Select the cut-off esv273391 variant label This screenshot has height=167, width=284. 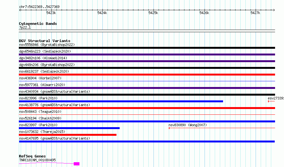click(x=276, y=98)
